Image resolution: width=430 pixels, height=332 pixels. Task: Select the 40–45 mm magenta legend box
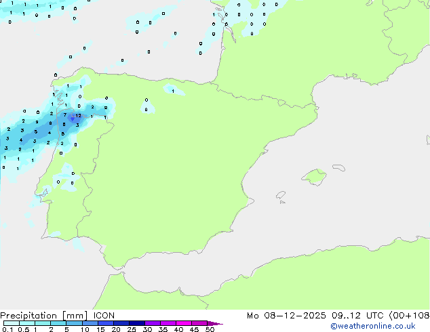(184, 323)
